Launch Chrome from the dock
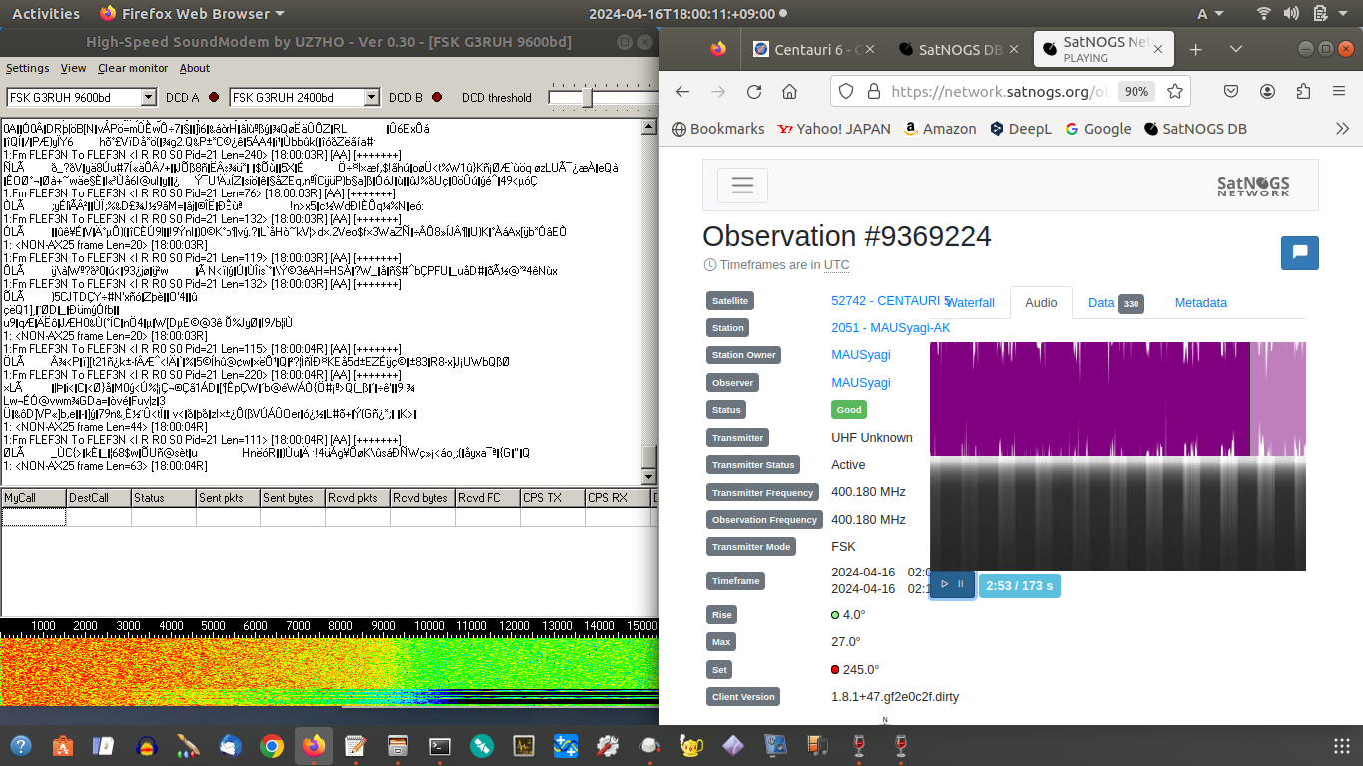 coord(271,745)
